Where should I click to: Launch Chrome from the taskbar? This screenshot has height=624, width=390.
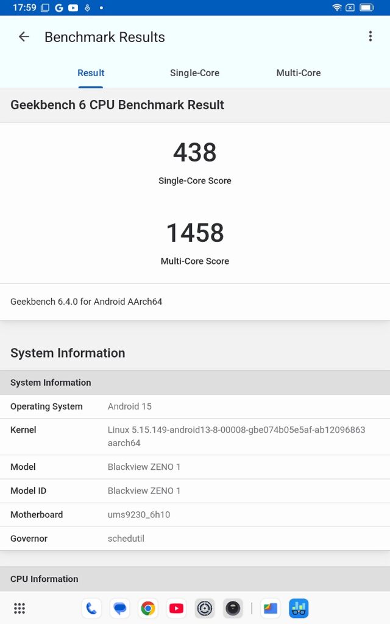[148, 609]
